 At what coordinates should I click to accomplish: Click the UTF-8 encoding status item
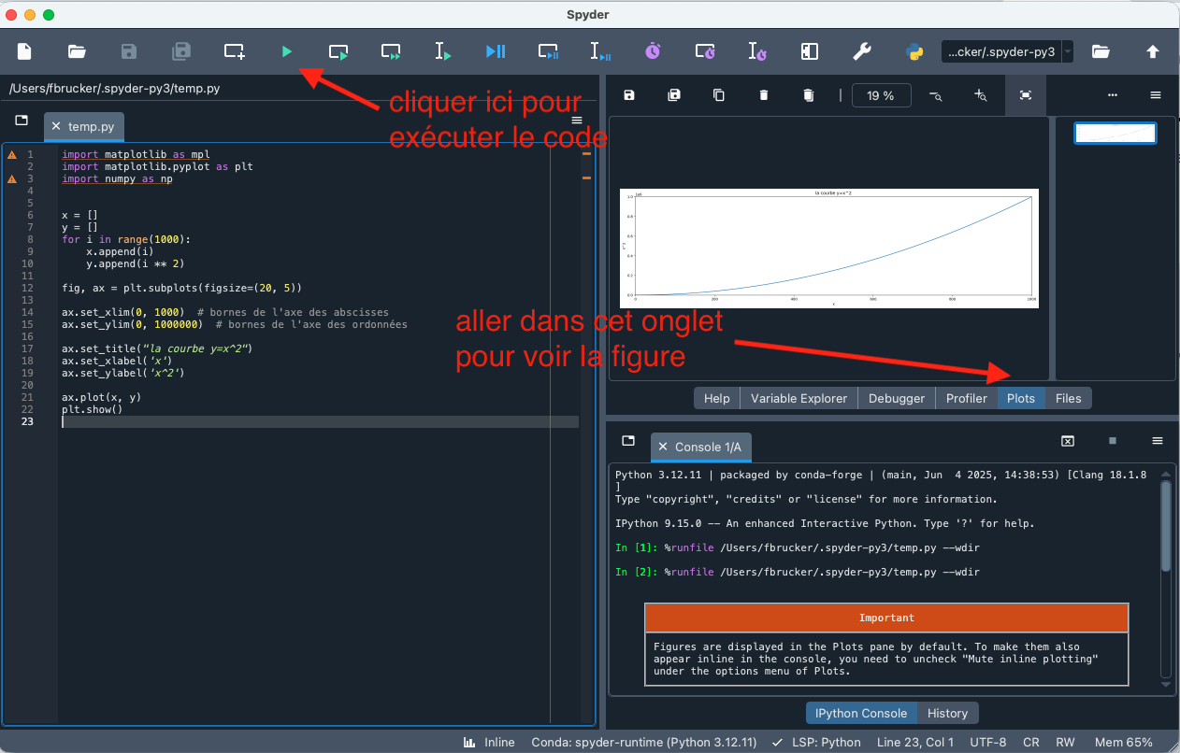click(986, 742)
